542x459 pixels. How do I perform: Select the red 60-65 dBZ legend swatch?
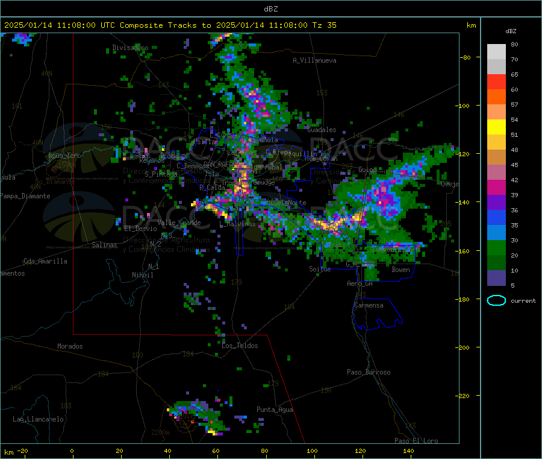pyautogui.click(x=496, y=81)
